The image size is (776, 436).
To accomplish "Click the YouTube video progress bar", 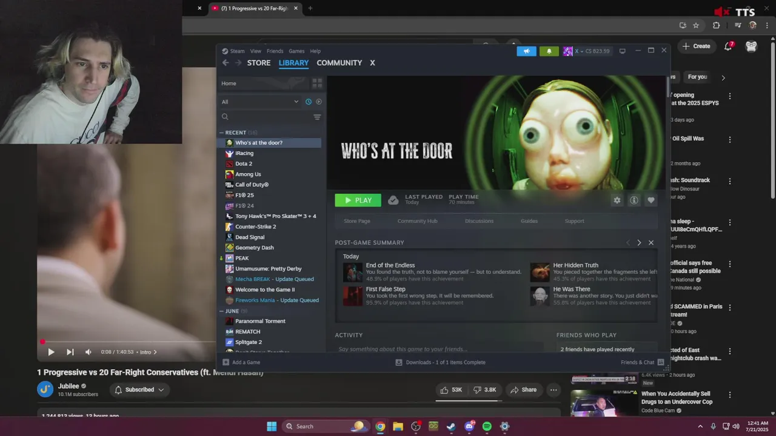I will (127, 342).
